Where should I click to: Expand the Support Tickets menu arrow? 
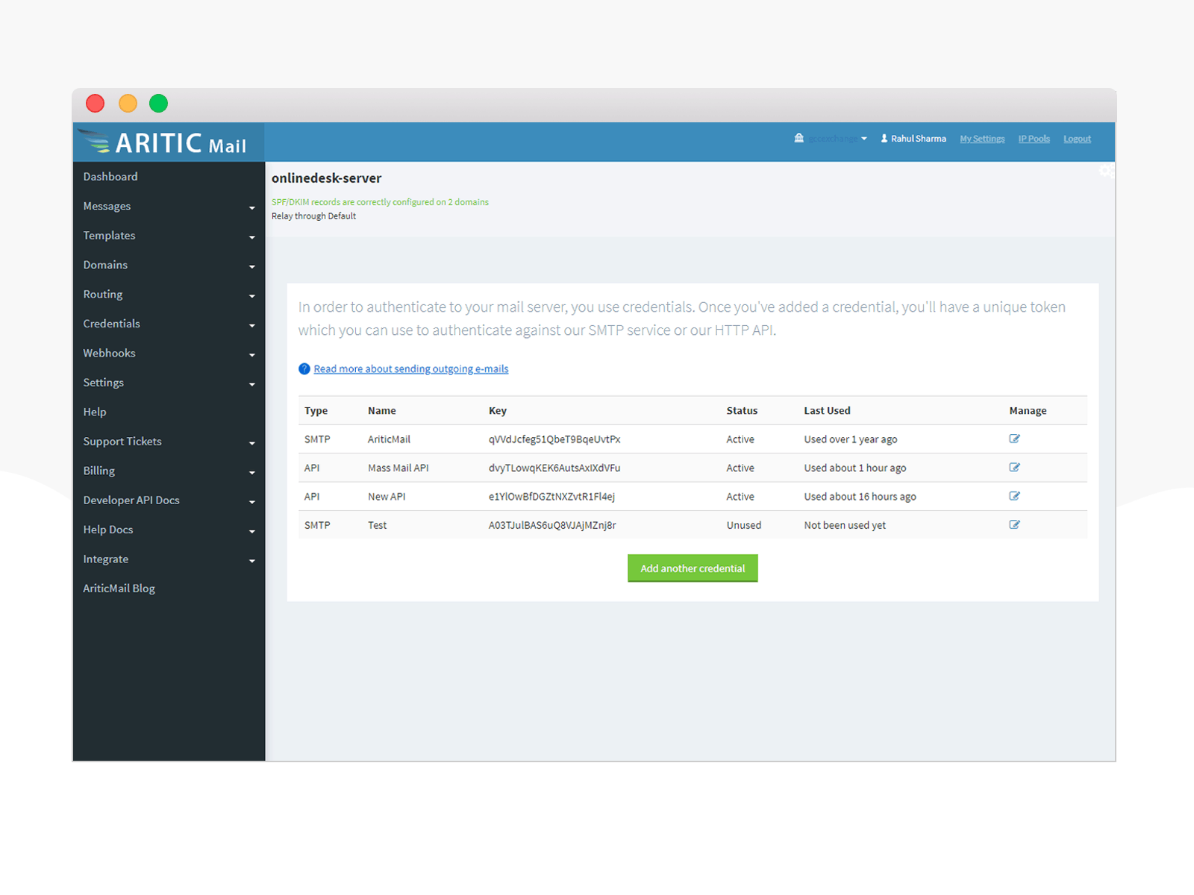[252, 444]
